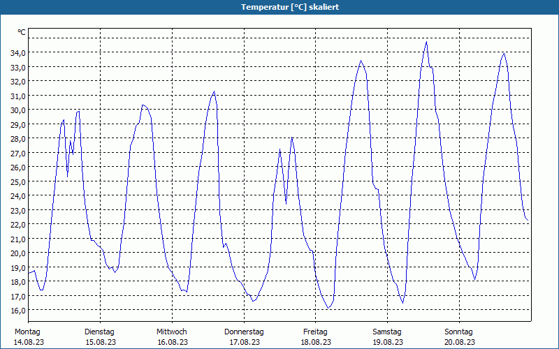
Task: Click the 26,0 axis value
Action: click(x=18, y=167)
